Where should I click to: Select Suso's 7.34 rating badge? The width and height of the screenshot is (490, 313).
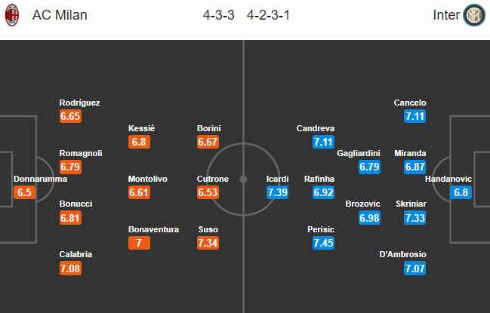(x=208, y=243)
